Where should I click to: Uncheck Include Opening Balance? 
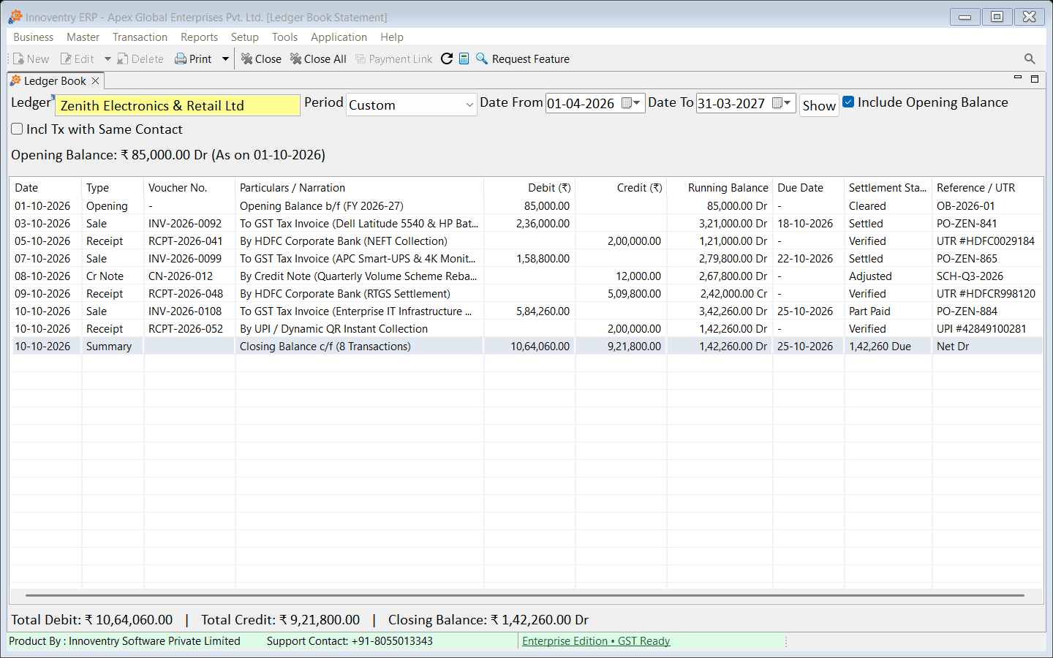coord(848,102)
